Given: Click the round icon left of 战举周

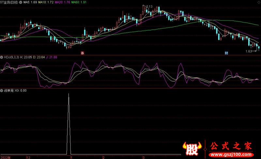Looking at the screenshot, I should (2, 90).
